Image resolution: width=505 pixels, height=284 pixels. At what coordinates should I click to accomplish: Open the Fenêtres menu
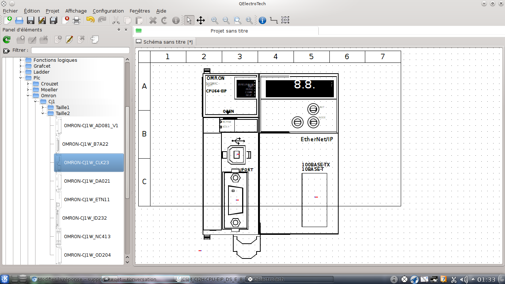(140, 11)
